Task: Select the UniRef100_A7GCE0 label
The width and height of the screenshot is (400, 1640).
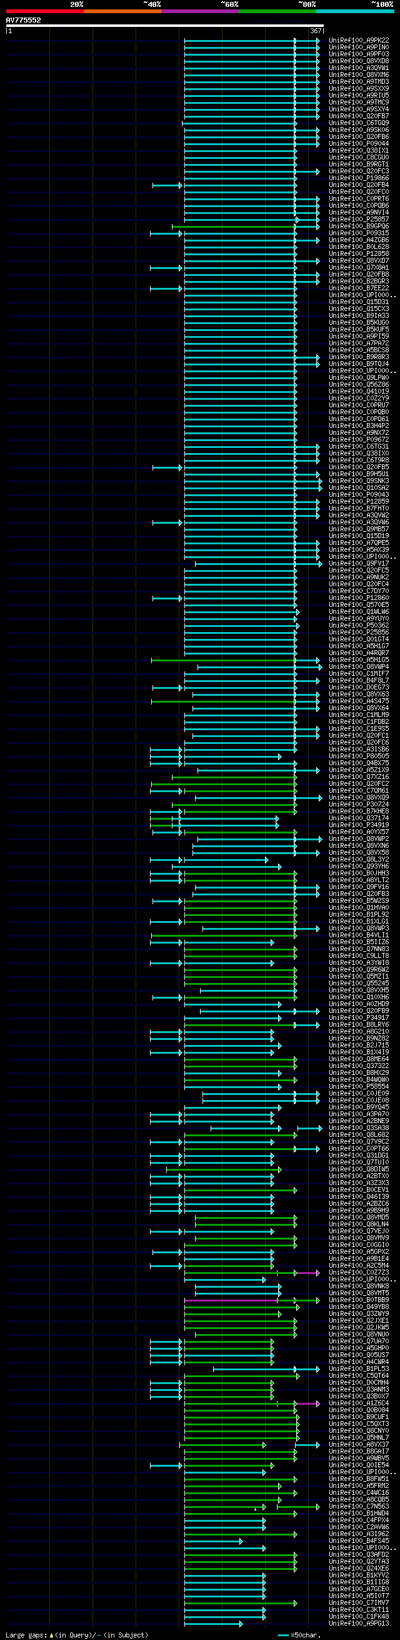Action: (359, 1589)
